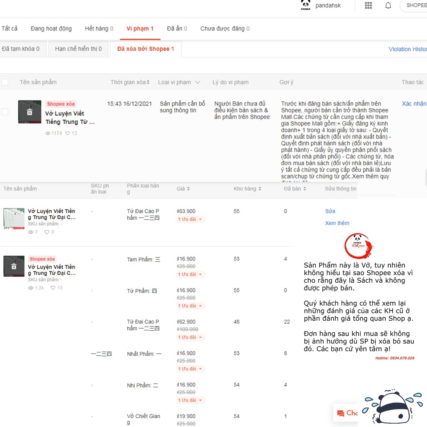The width and height of the screenshot is (427, 427).
Task: Click eye icon beside 7 views
Action: click(x=31, y=232)
